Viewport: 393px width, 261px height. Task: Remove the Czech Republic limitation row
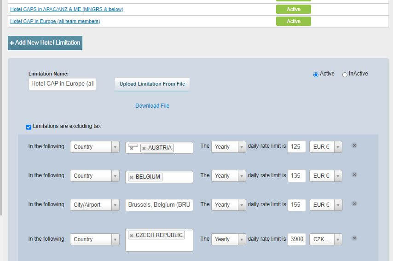(354, 238)
